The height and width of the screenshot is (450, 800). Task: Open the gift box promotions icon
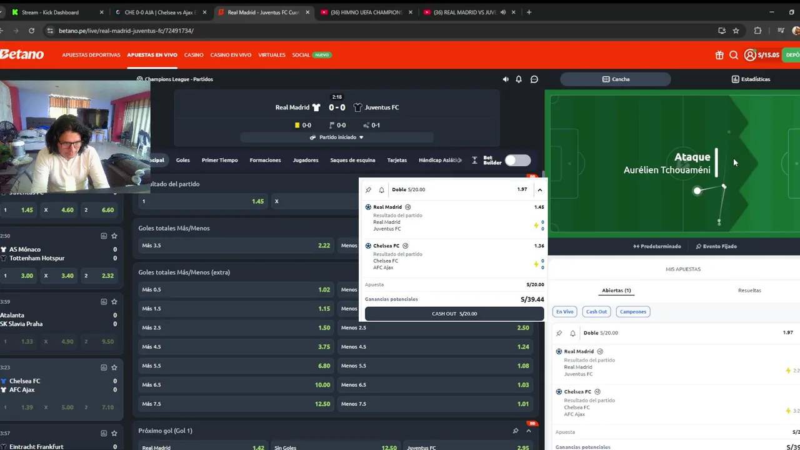(719, 55)
